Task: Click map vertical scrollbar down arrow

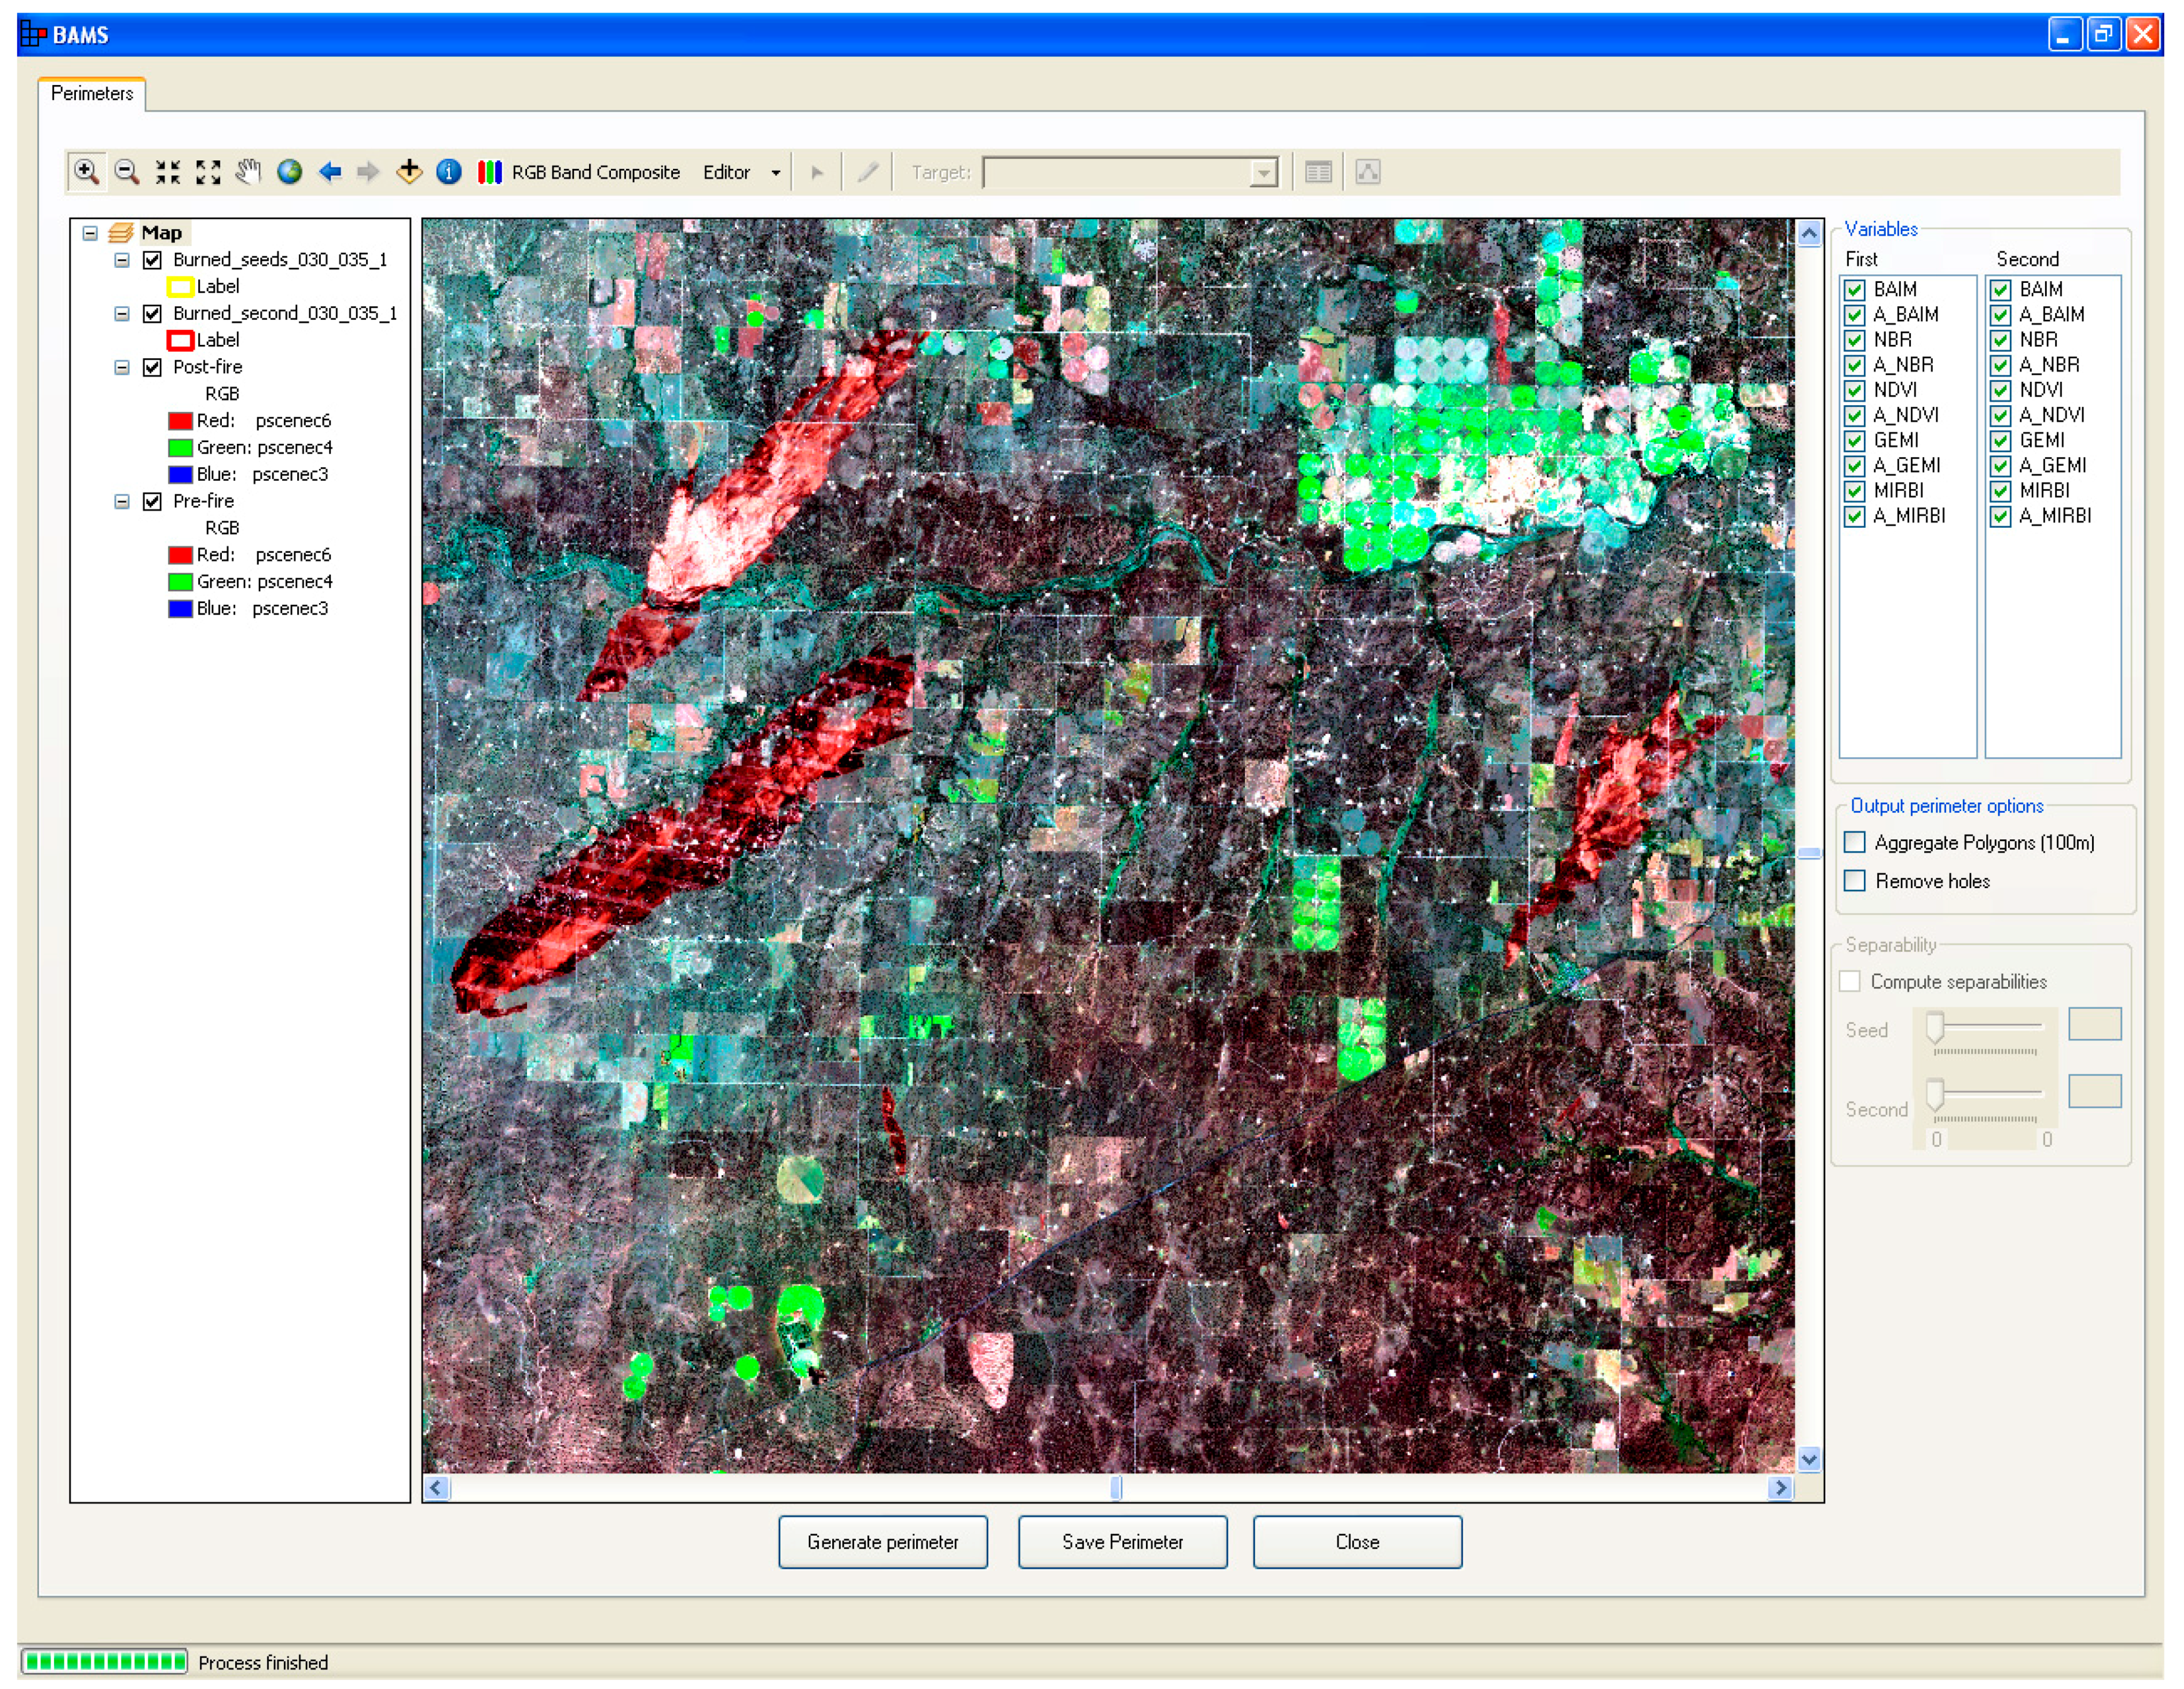Action: (x=1810, y=1460)
